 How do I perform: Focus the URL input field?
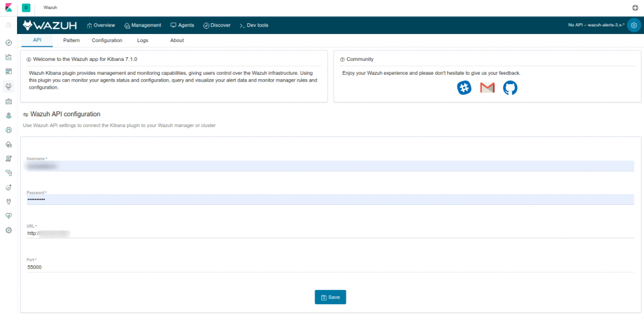tap(330, 233)
